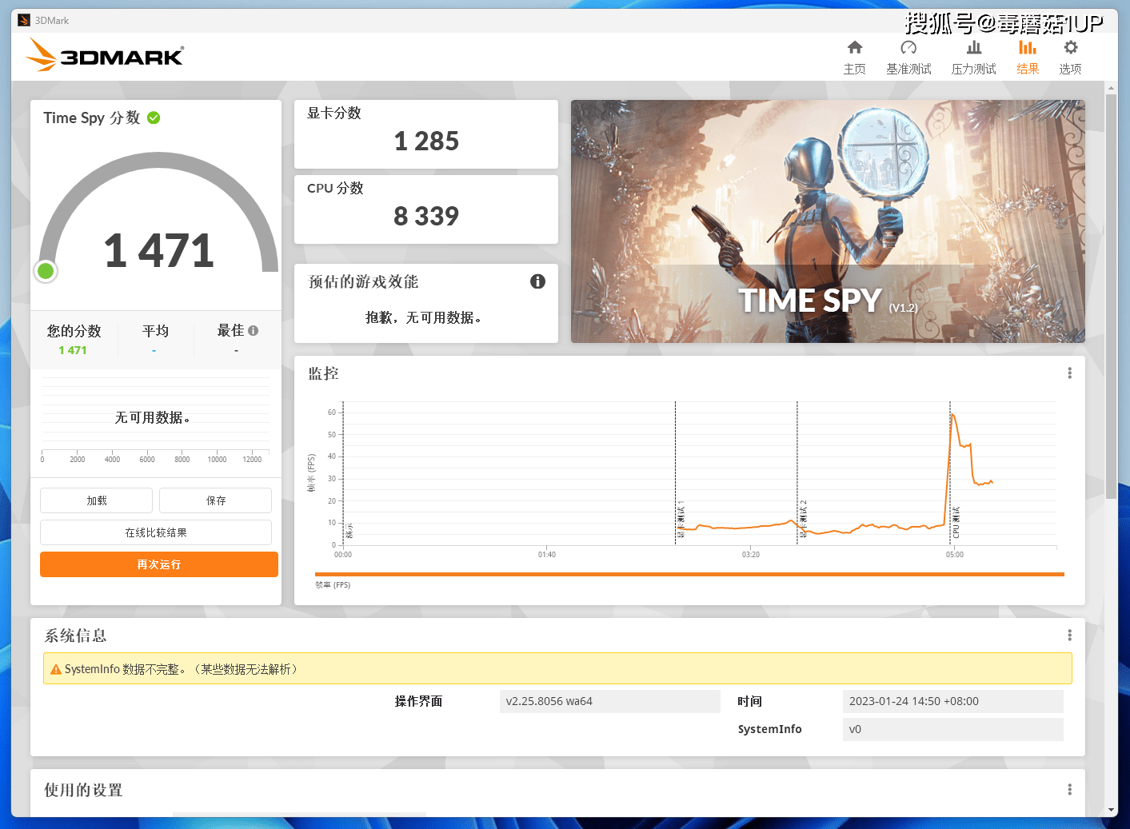Click the 保存 button
Image resolution: width=1130 pixels, height=829 pixels.
pos(215,500)
